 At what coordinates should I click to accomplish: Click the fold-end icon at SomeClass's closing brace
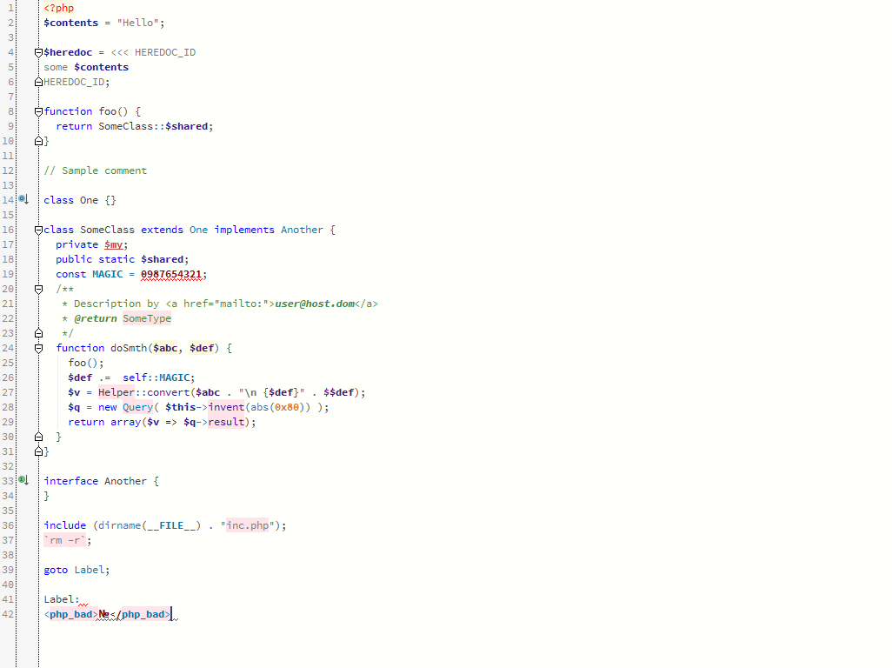click(x=37, y=451)
